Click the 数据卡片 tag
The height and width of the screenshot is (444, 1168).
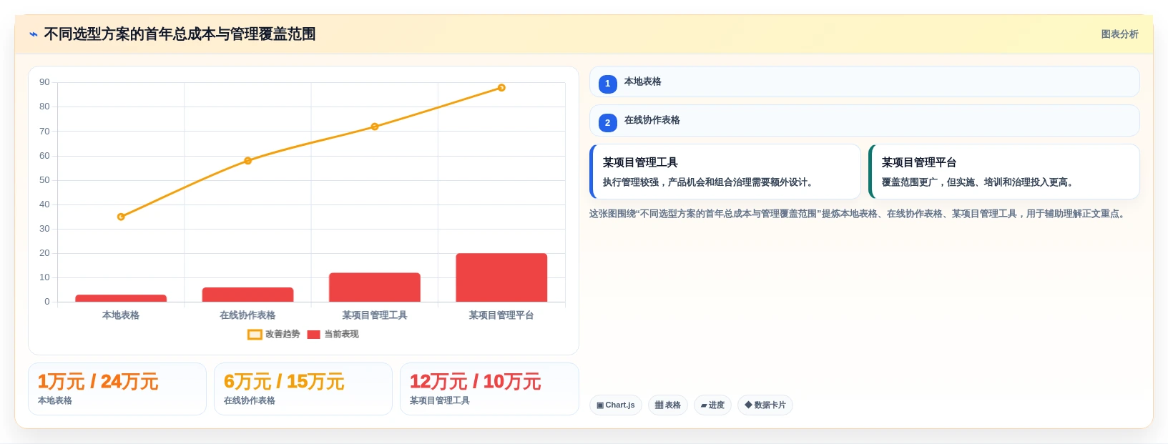coord(765,405)
